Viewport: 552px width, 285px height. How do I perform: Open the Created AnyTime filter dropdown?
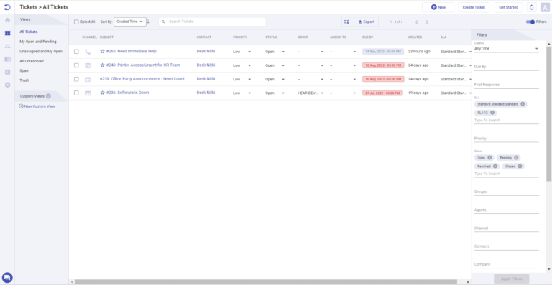point(506,49)
